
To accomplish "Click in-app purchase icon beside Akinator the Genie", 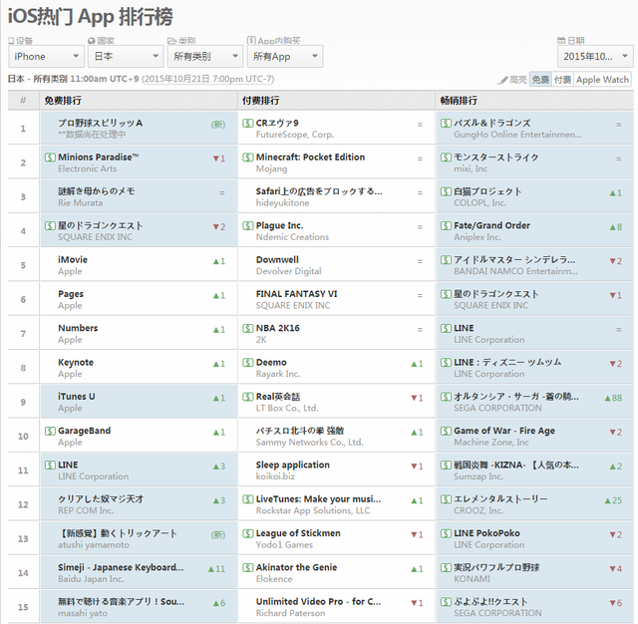I will [248, 567].
